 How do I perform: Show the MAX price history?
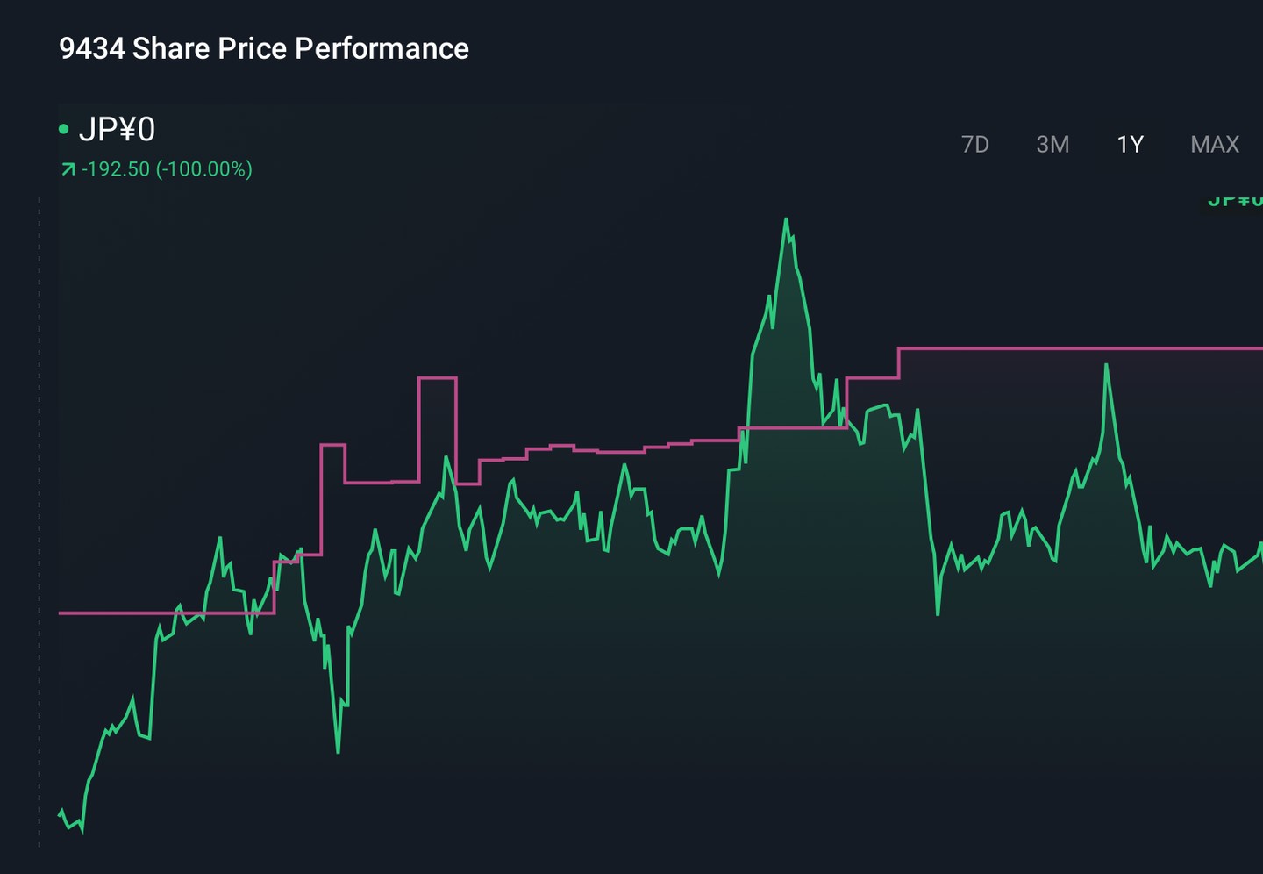click(1214, 144)
